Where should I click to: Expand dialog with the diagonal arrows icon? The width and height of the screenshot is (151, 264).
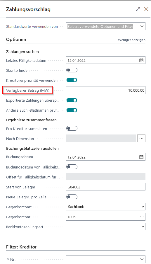point(138,9)
